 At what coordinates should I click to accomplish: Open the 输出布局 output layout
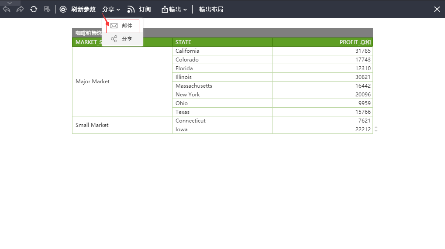[x=211, y=9]
